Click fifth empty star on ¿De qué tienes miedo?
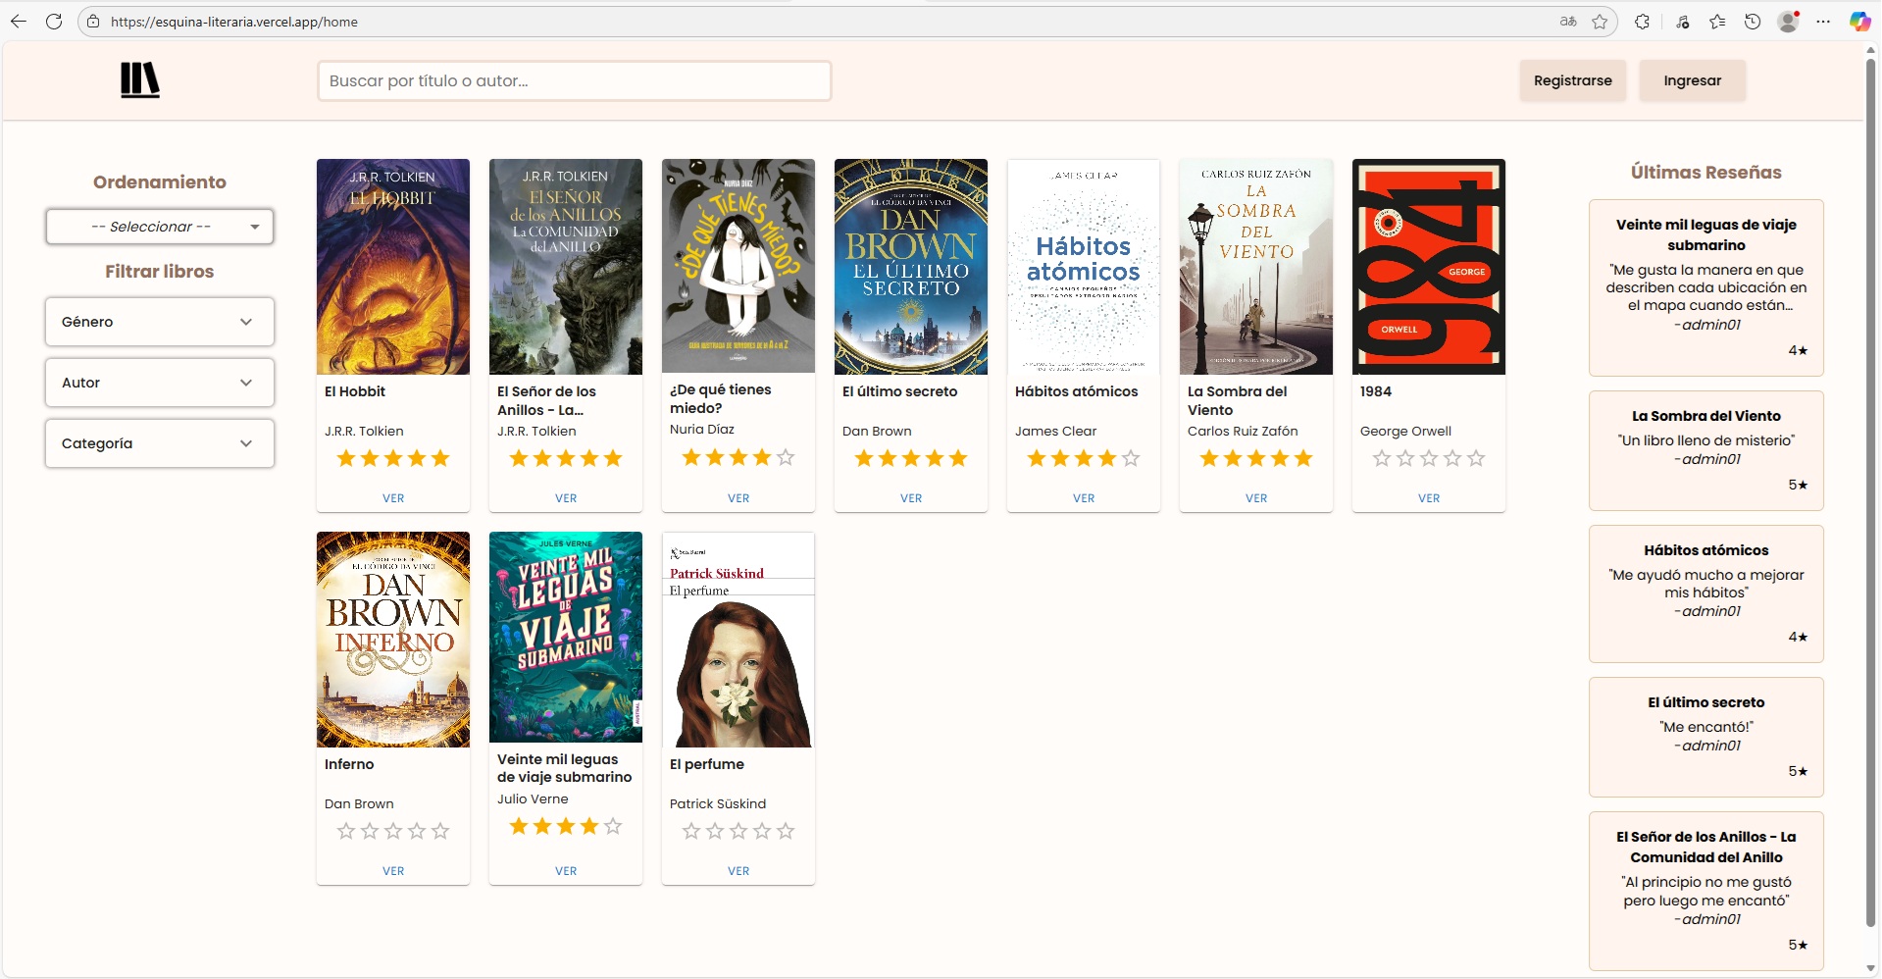Image resolution: width=1882 pixels, height=979 pixels. click(x=786, y=457)
